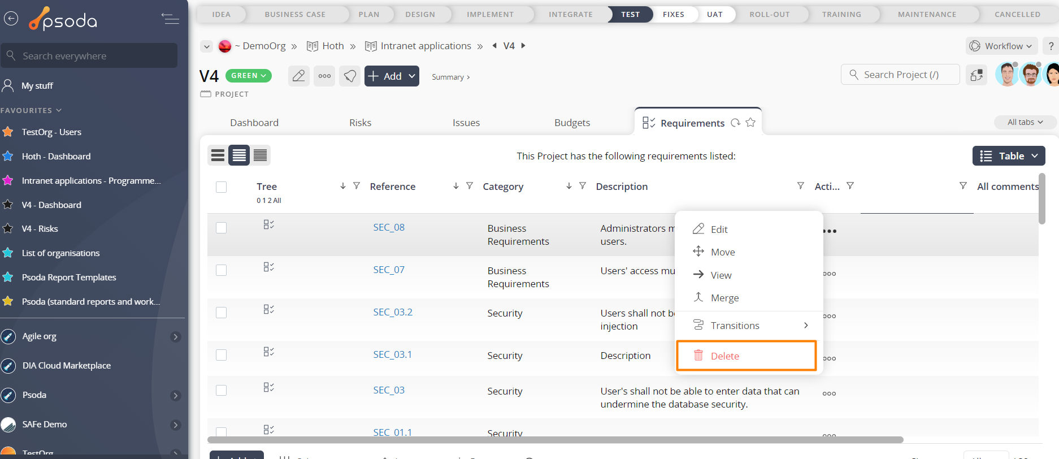Check the SEC_07 row checkbox
This screenshot has width=1059, height=459.
coord(221,270)
